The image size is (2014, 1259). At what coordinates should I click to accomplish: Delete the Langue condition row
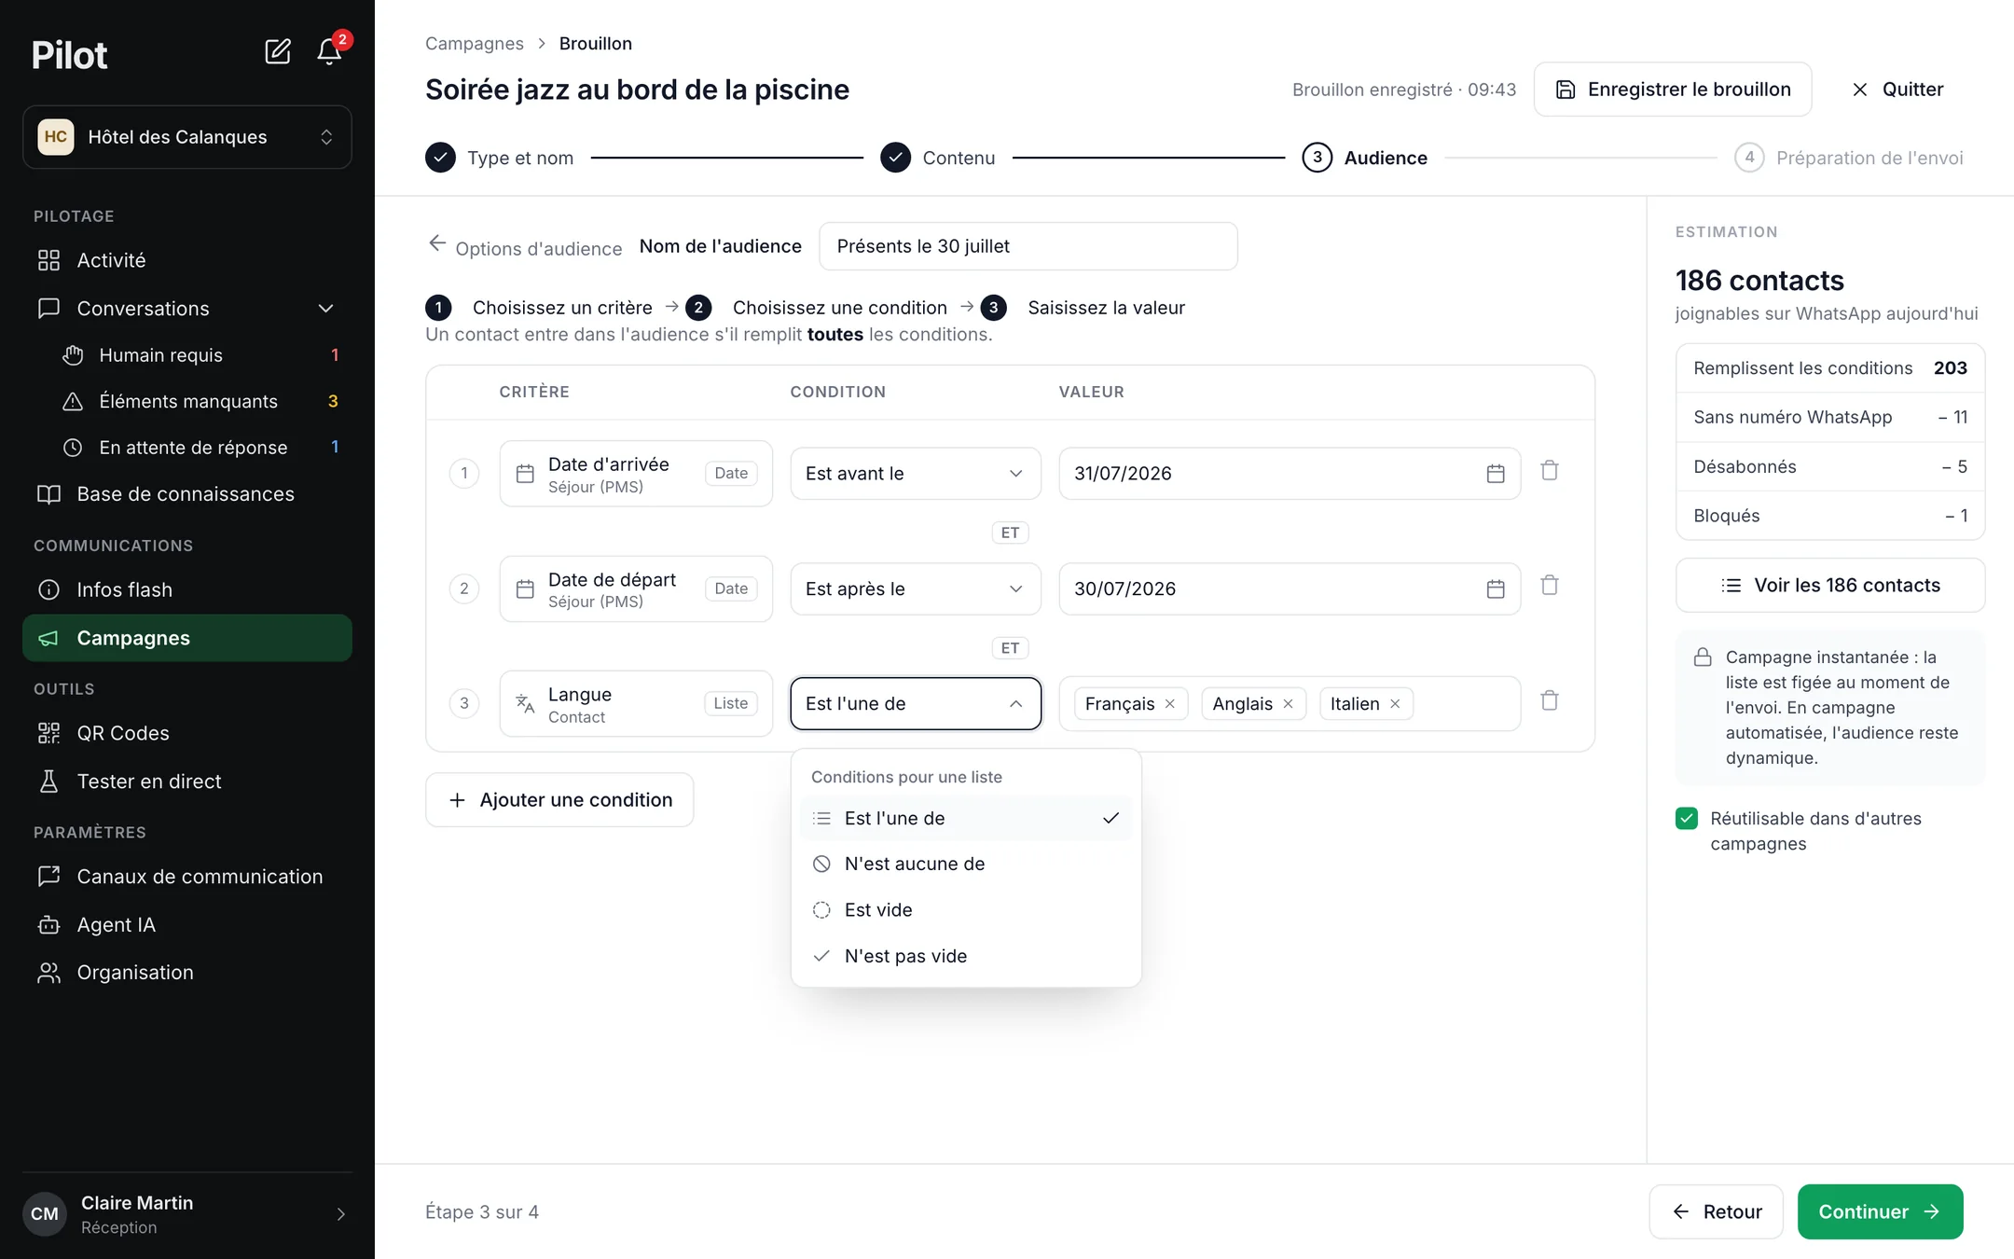[1549, 700]
